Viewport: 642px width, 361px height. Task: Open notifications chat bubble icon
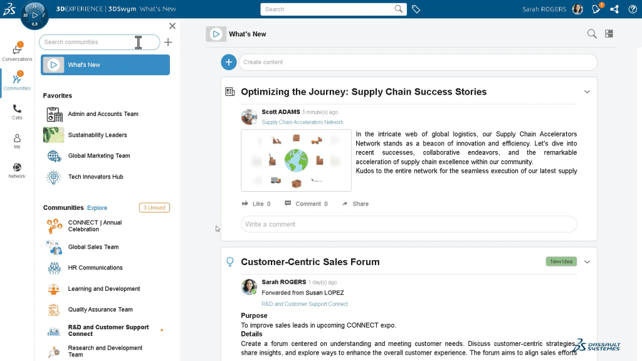[x=597, y=9]
